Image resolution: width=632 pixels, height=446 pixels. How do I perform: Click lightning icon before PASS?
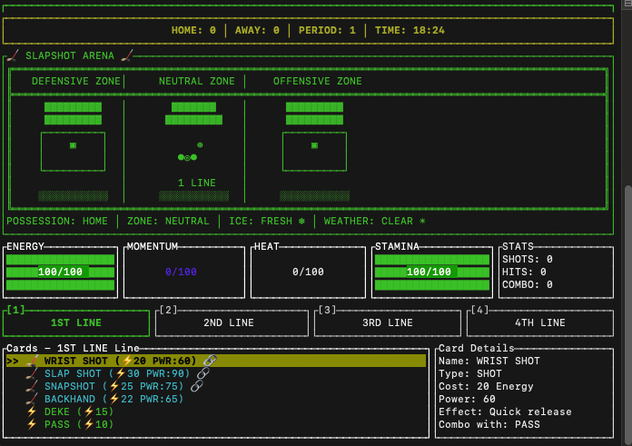click(x=32, y=424)
